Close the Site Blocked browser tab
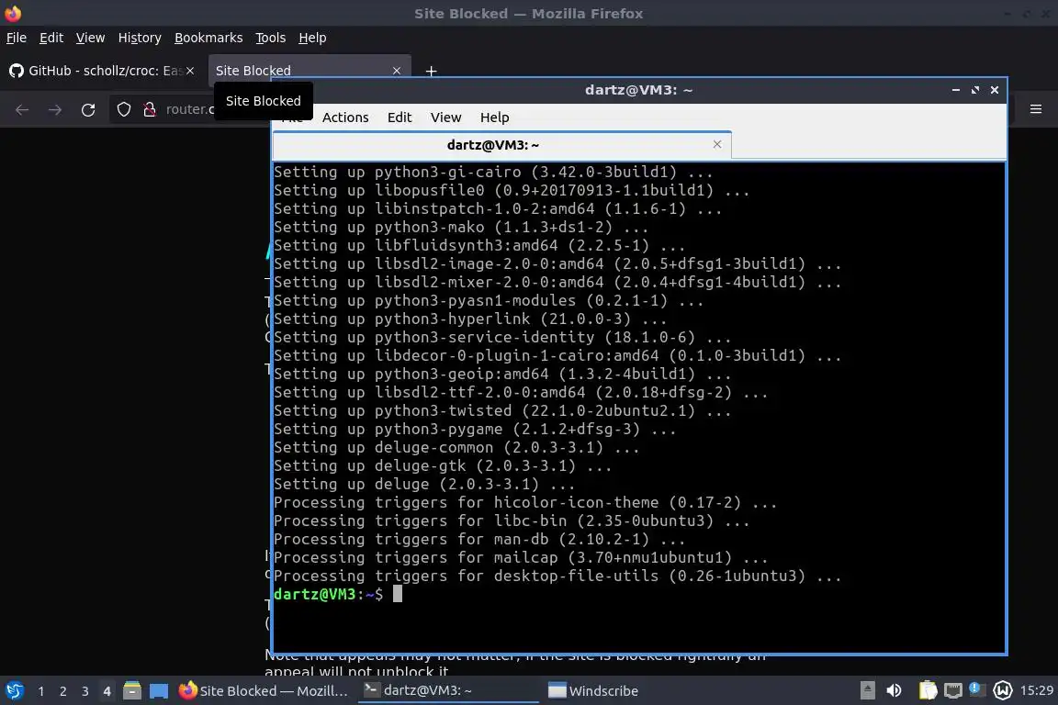1058x705 pixels. 397,70
